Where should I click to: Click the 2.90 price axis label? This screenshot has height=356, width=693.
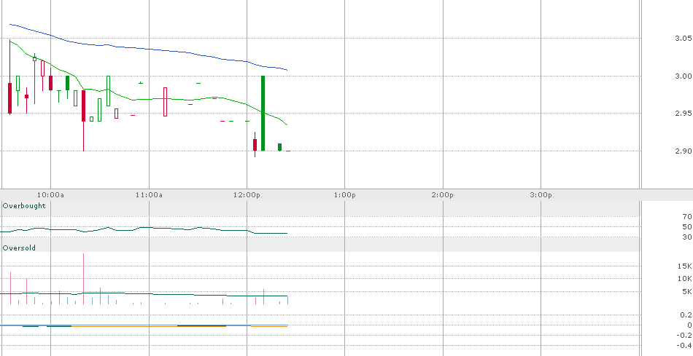[x=684, y=151]
